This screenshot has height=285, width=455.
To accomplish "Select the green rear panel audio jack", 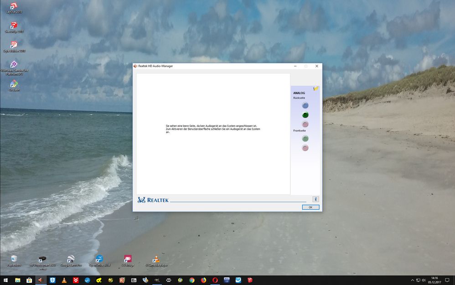I will pyautogui.click(x=305, y=115).
